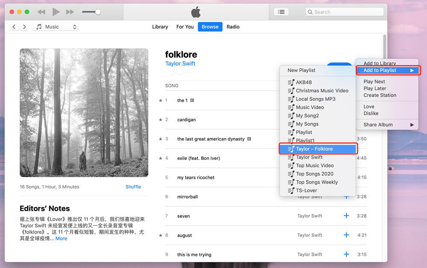Viewport: 427px width, 268px height.
Task: Add to the TS-Lover playlist
Action: [x=318, y=191]
